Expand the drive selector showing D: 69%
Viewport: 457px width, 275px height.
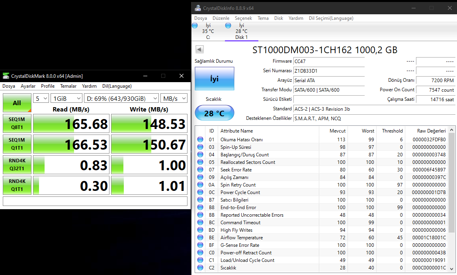pos(121,98)
